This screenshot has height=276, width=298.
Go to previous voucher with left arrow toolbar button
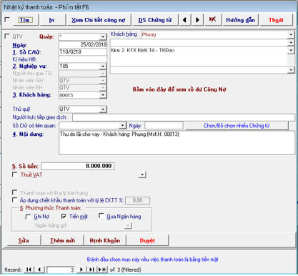pos(184,20)
